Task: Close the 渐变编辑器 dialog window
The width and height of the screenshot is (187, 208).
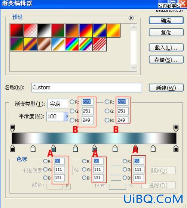Action: coord(183,3)
